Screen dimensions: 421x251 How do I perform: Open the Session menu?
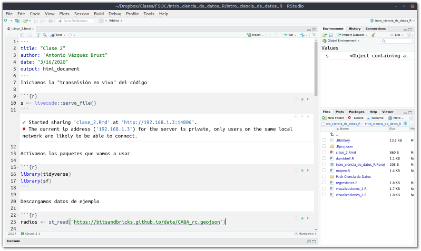(82, 14)
